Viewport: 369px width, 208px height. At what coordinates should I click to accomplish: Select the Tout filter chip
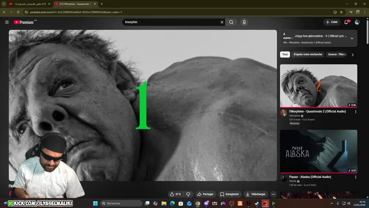point(285,54)
